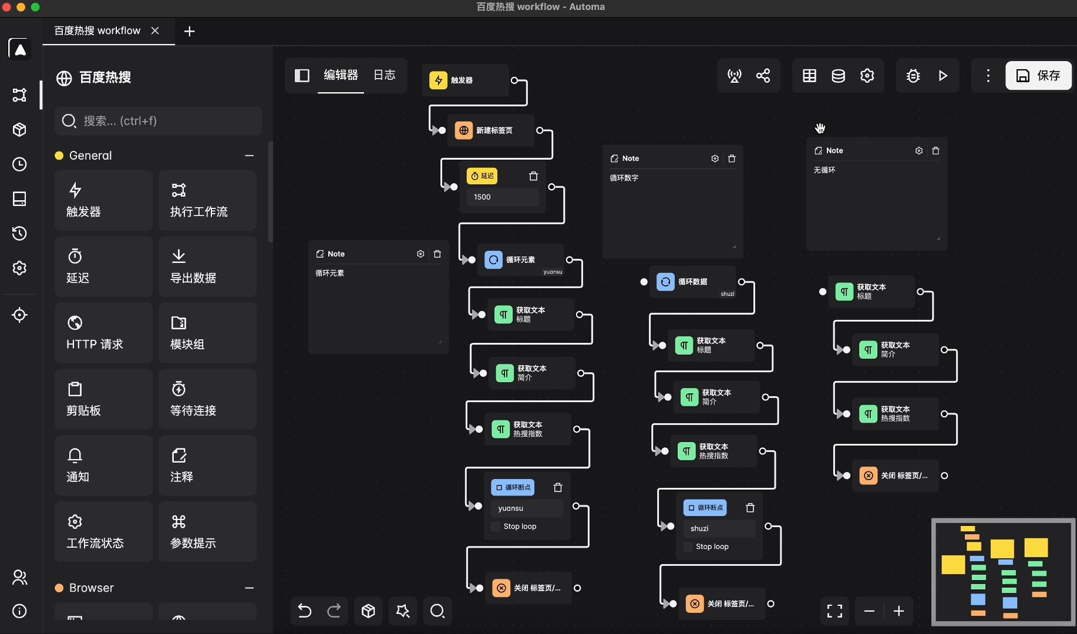This screenshot has width=1077, height=634.
Task: Click the share workflow icon
Action: 763,76
